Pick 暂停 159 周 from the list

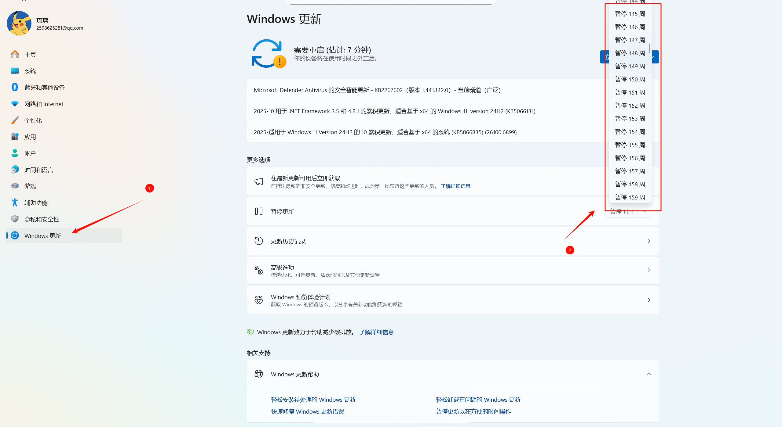pyautogui.click(x=630, y=197)
